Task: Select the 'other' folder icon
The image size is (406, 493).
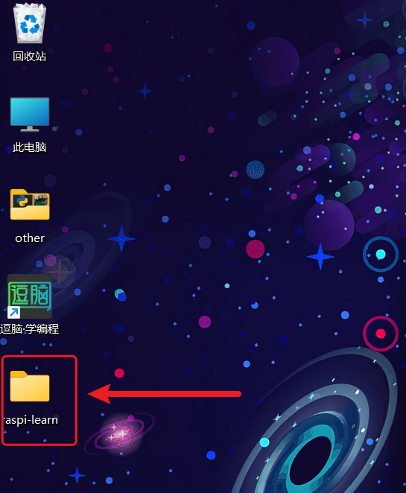Action: click(x=30, y=204)
